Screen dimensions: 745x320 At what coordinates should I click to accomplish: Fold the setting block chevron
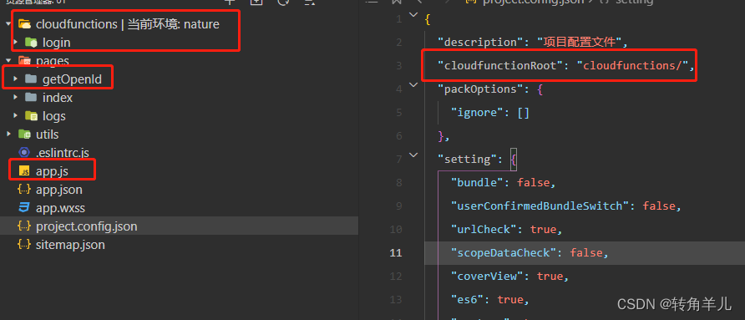(x=413, y=155)
